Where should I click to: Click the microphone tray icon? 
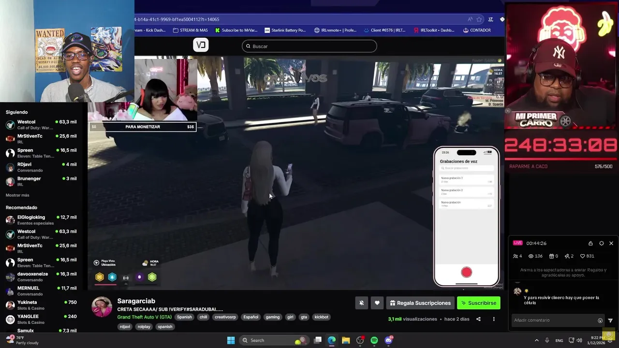point(547,340)
